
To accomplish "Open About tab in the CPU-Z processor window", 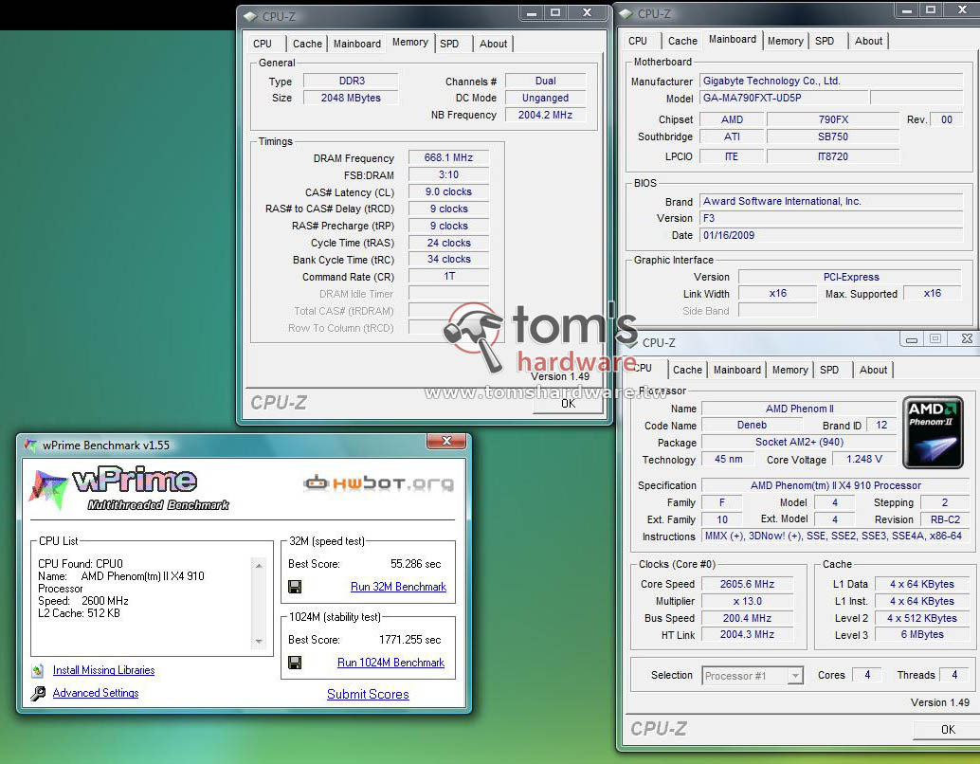I will [873, 370].
